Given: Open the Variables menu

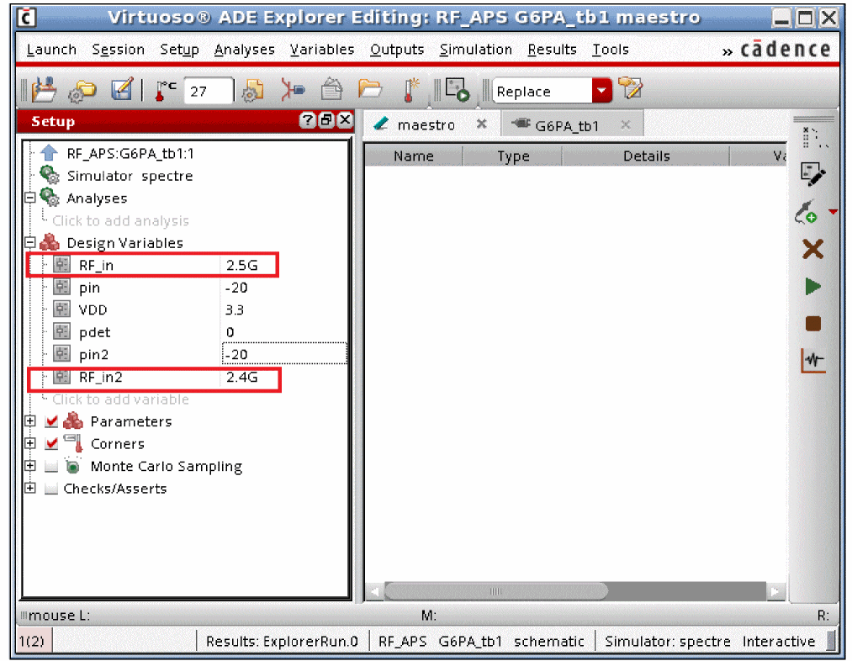Looking at the screenshot, I should click(x=321, y=50).
